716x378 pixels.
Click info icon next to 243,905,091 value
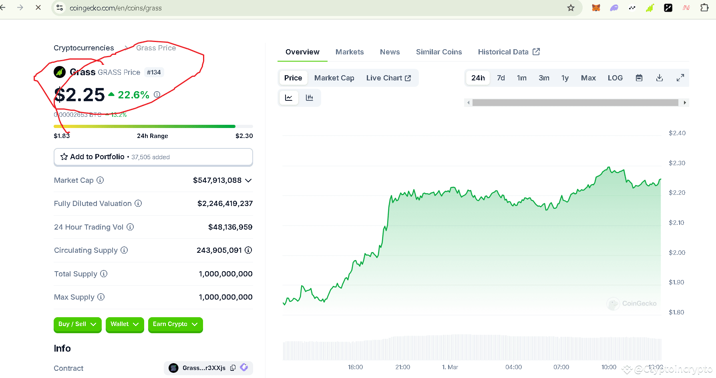click(x=248, y=250)
